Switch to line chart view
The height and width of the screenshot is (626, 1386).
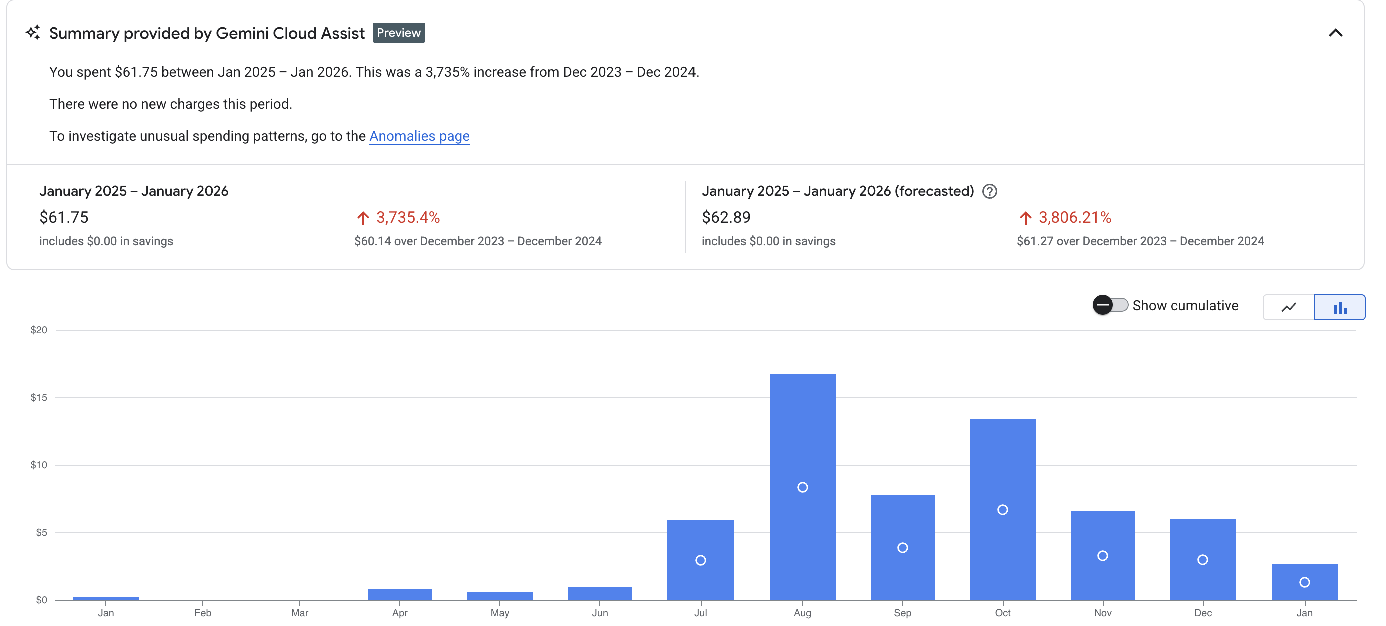pyautogui.click(x=1288, y=307)
